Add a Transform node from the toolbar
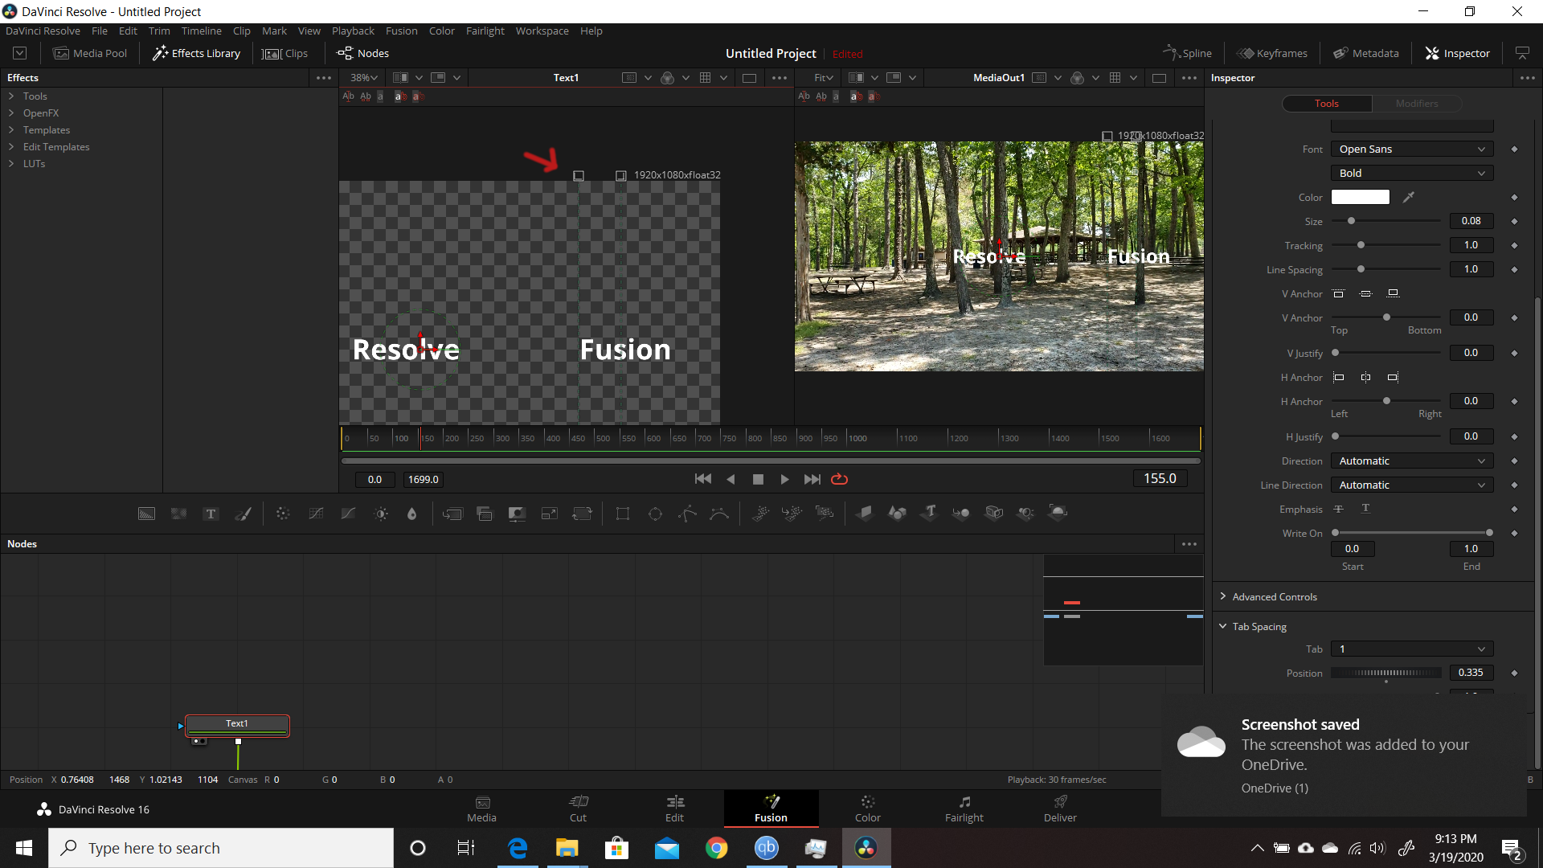This screenshot has height=868, width=1543. (x=582, y=514)
